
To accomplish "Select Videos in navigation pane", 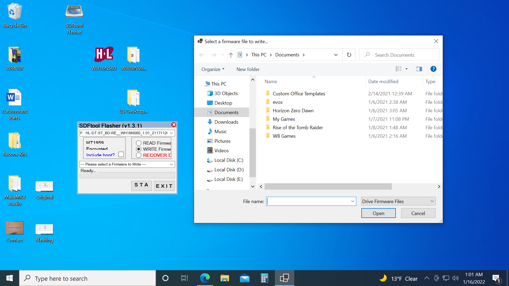I will point(221,150).
